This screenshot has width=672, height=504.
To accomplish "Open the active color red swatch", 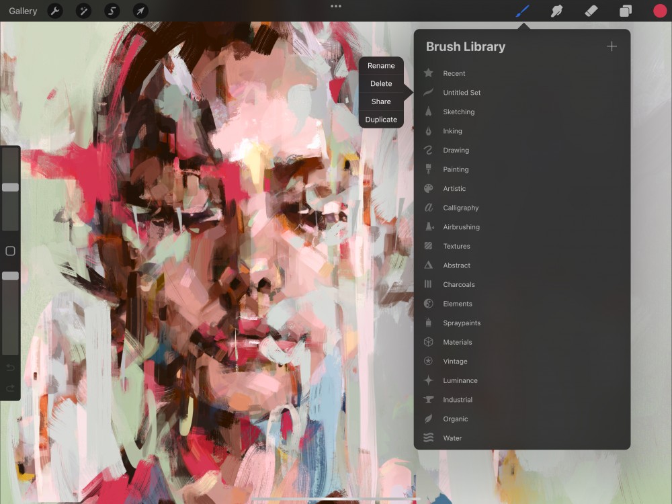I will (659, 11).
